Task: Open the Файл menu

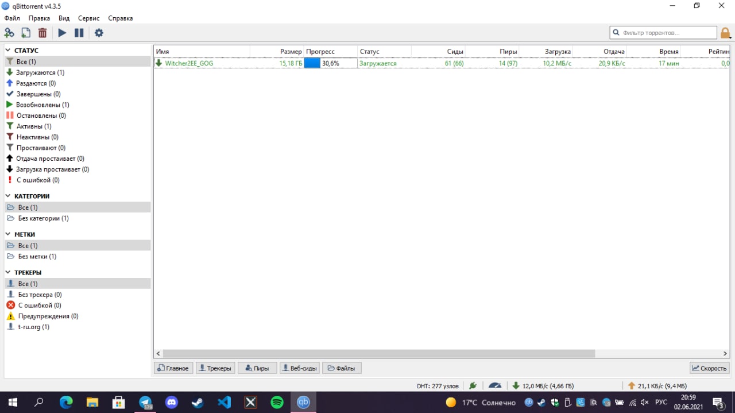Action: [x=12, y=18]
